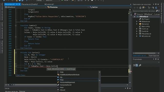The image size is (164, 92).
Task: Choose Hoja in the IntelliSense list
Action: (78, 80)
